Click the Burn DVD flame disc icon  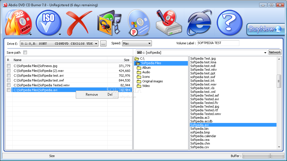[x=18, y=22]
